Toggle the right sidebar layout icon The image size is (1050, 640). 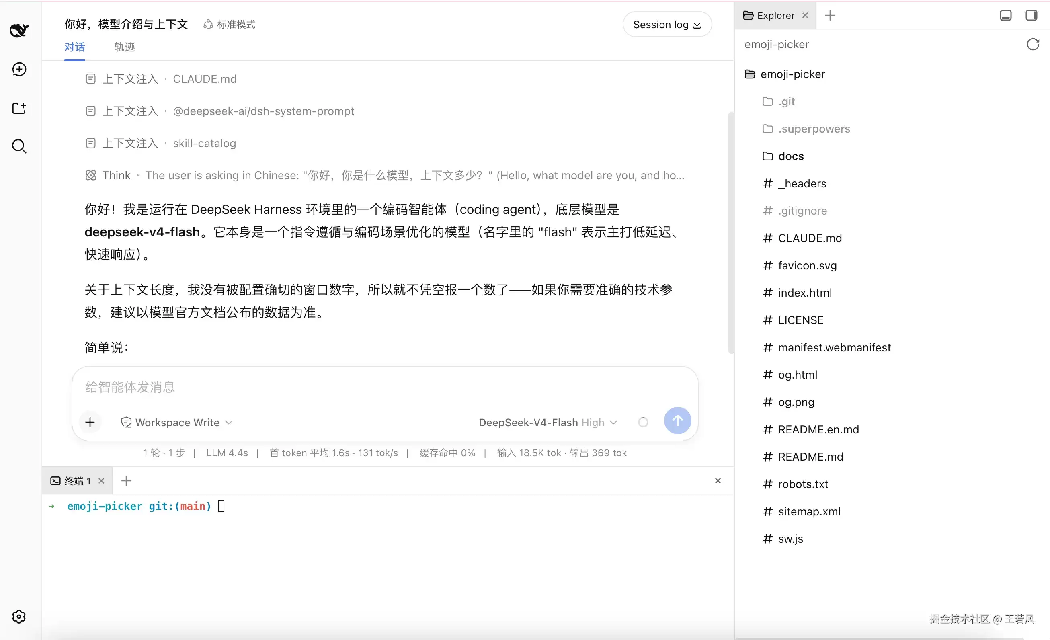(1031, 15)
